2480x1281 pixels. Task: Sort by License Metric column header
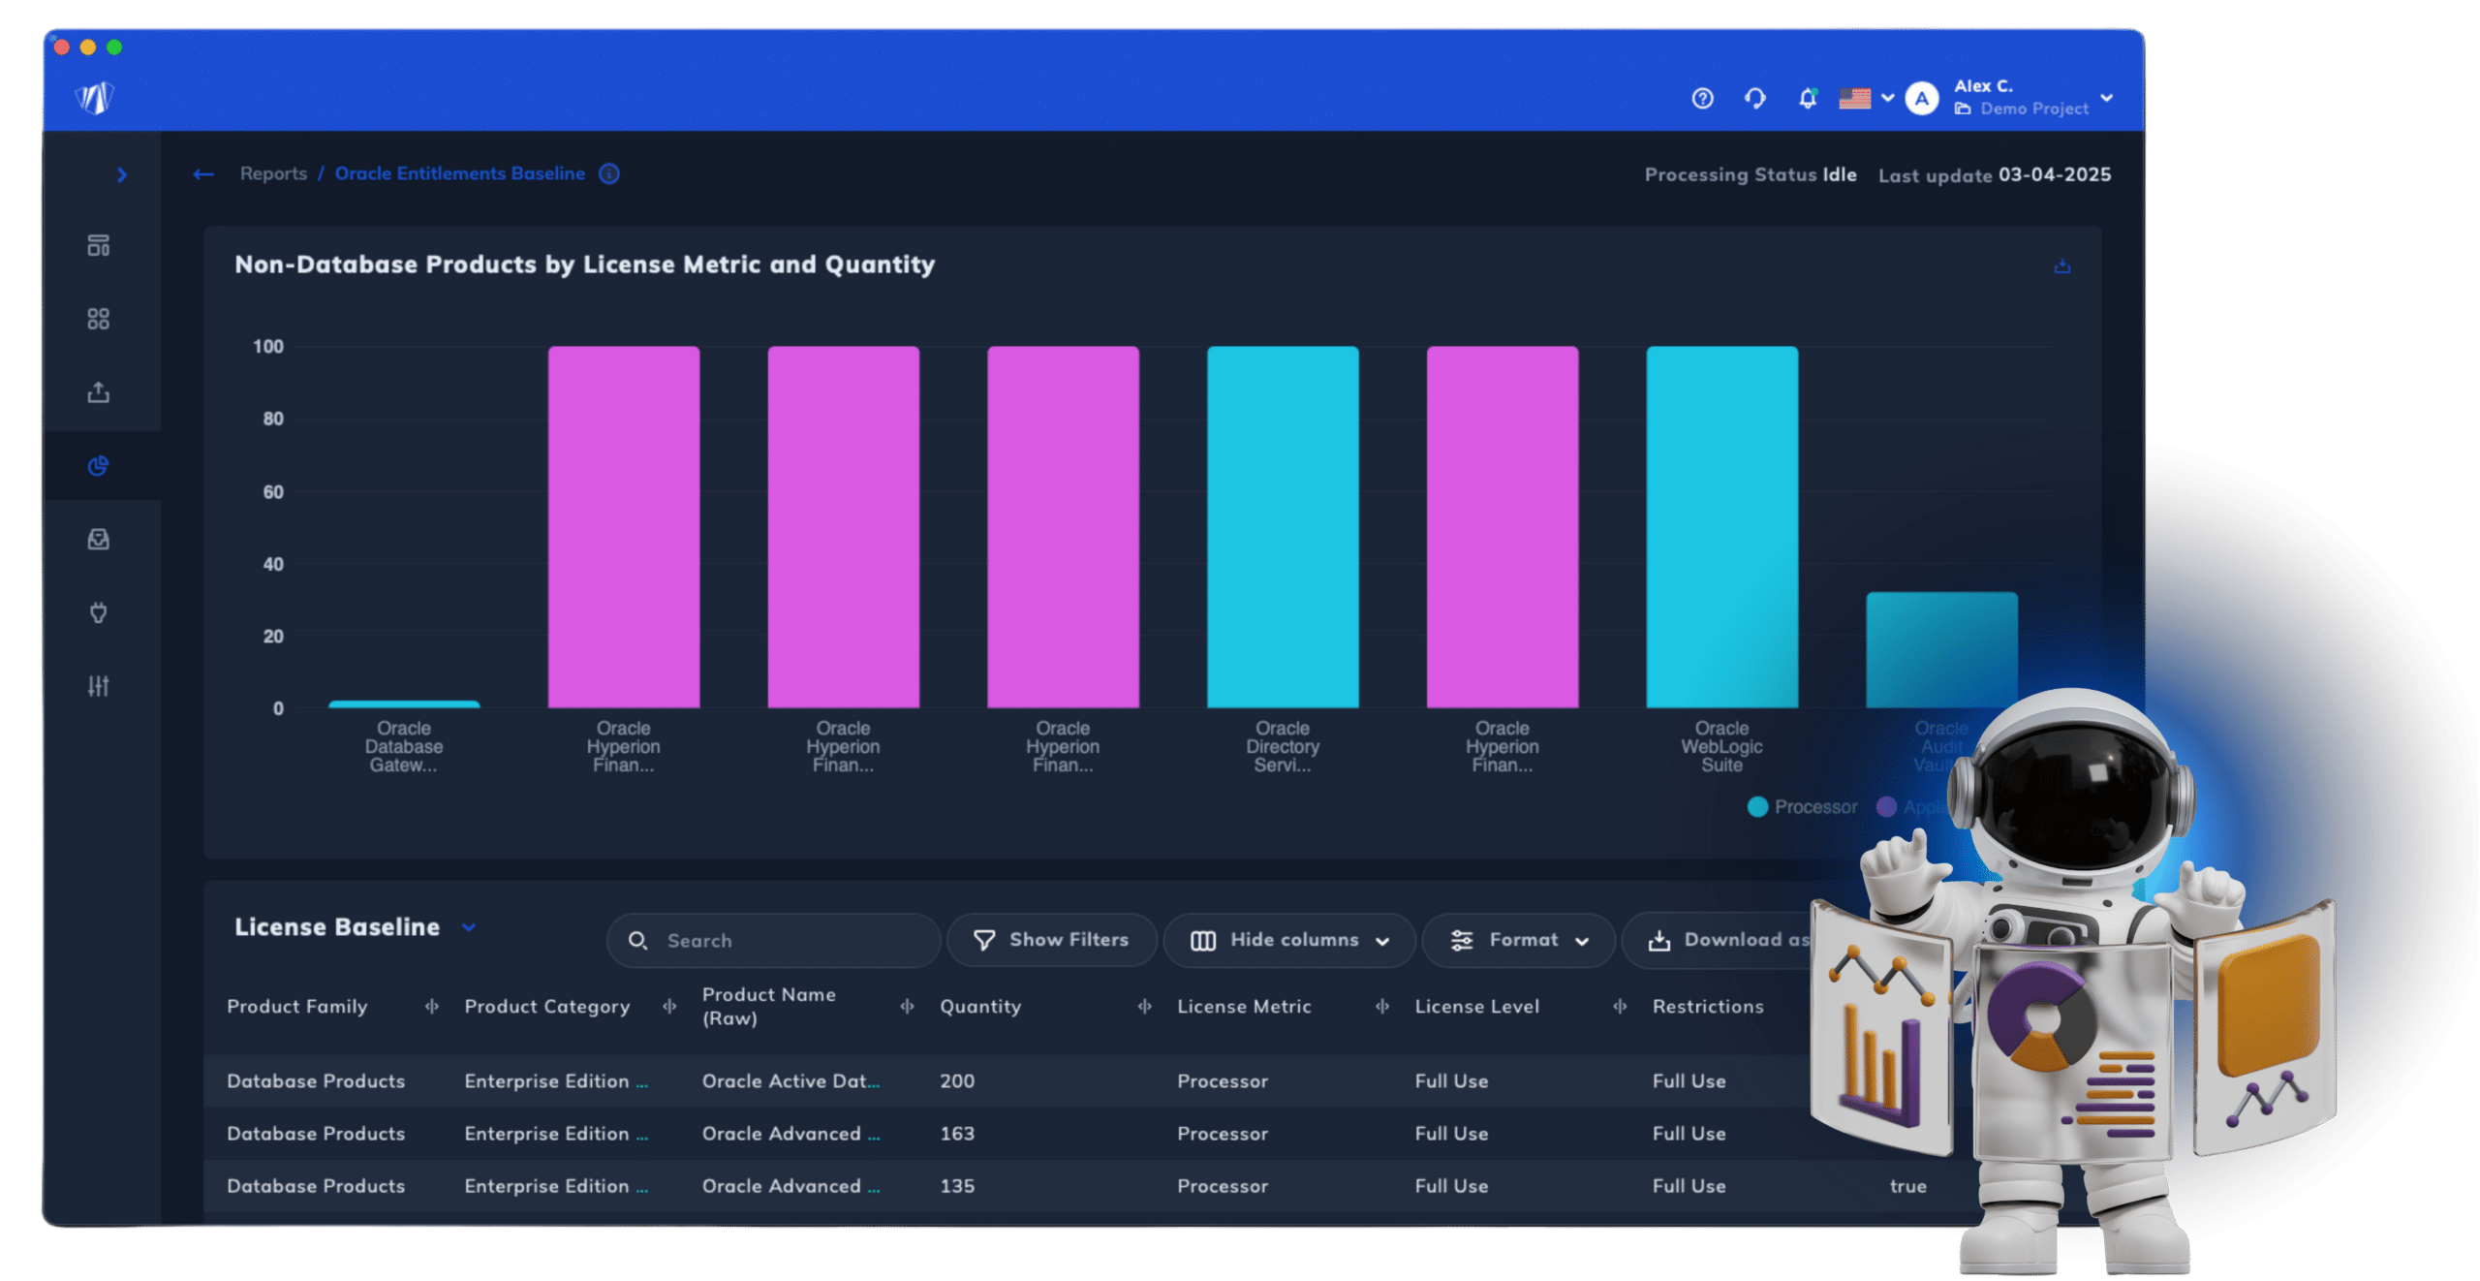pyautogui.click(x=1243, y=1007)
